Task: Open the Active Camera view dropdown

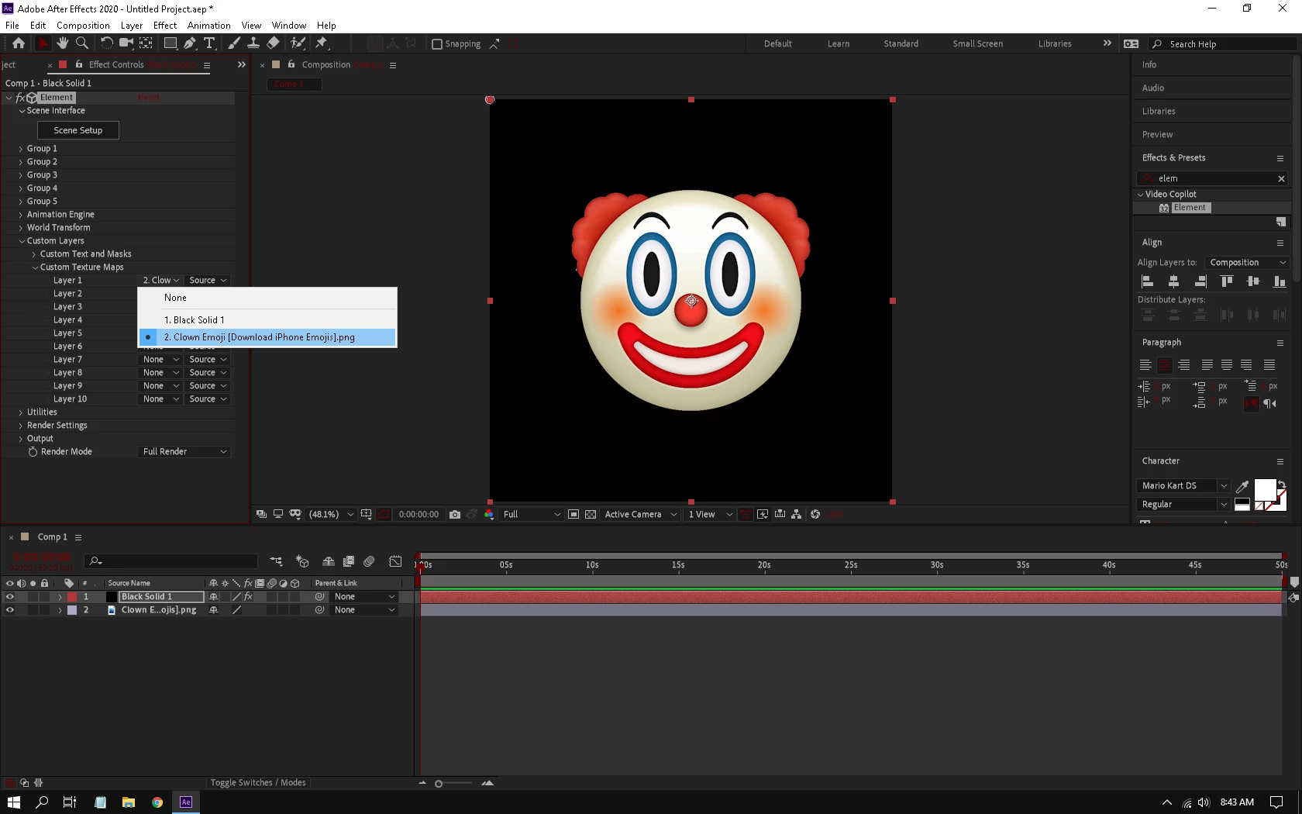Action: [640, 514]
